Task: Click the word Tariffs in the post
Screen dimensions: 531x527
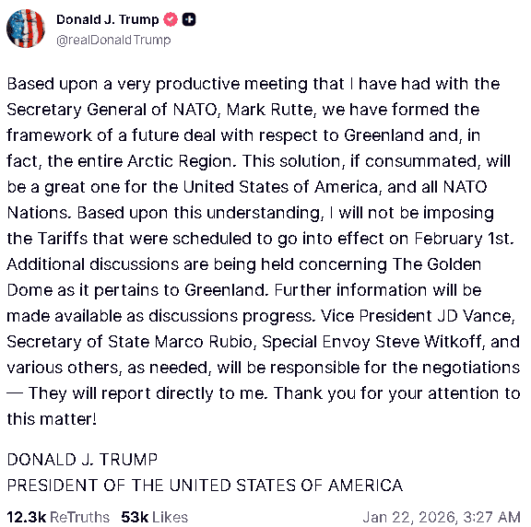Action: point(63,239)
